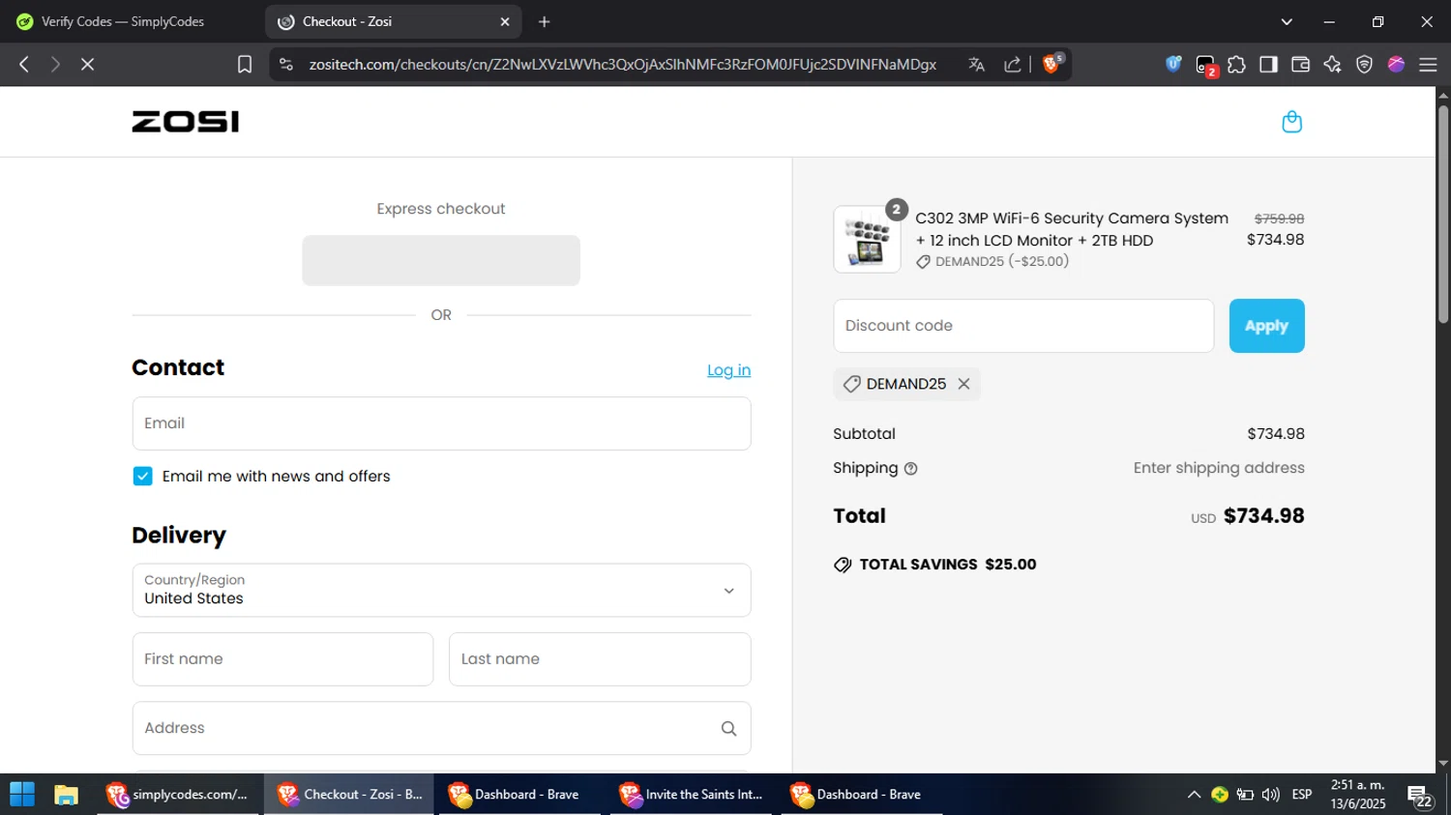Image resolution: width=1451 pixels, height=815 pixels.
Task: Click the Log in link
Action: [728, 370]
